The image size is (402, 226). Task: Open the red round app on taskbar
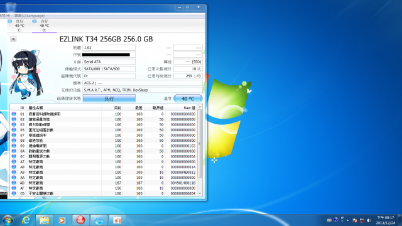click(x=80, y=220)
